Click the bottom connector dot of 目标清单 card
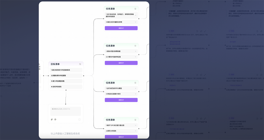Image resolution: width=264 pixels, height=140 pixels. point(66,90)
